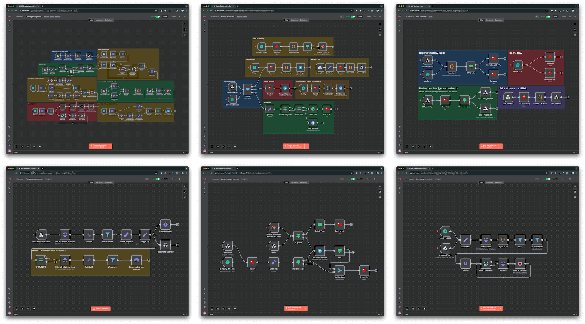
Task: Click Share button in Tailscale access for mac
Action: click(x=165, y=179)
